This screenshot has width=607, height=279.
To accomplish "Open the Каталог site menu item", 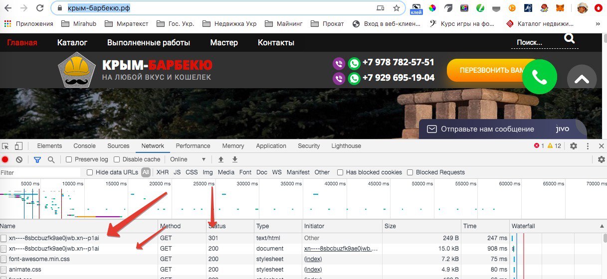I will 72,43.
